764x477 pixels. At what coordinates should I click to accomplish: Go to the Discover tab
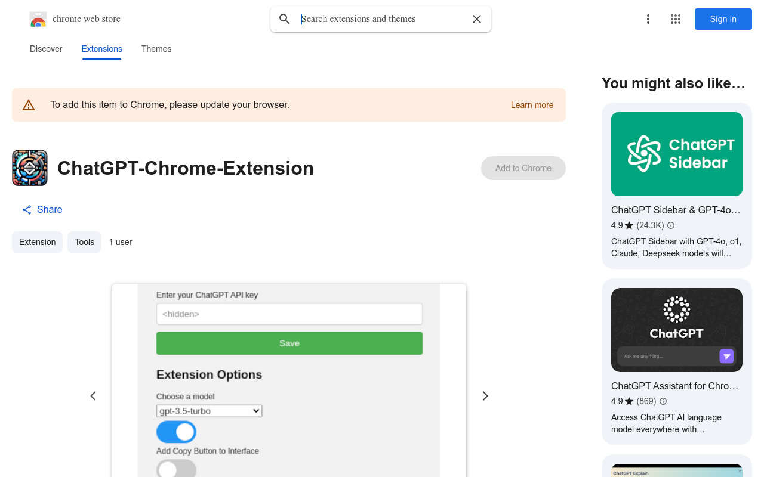tap(46, 49)
